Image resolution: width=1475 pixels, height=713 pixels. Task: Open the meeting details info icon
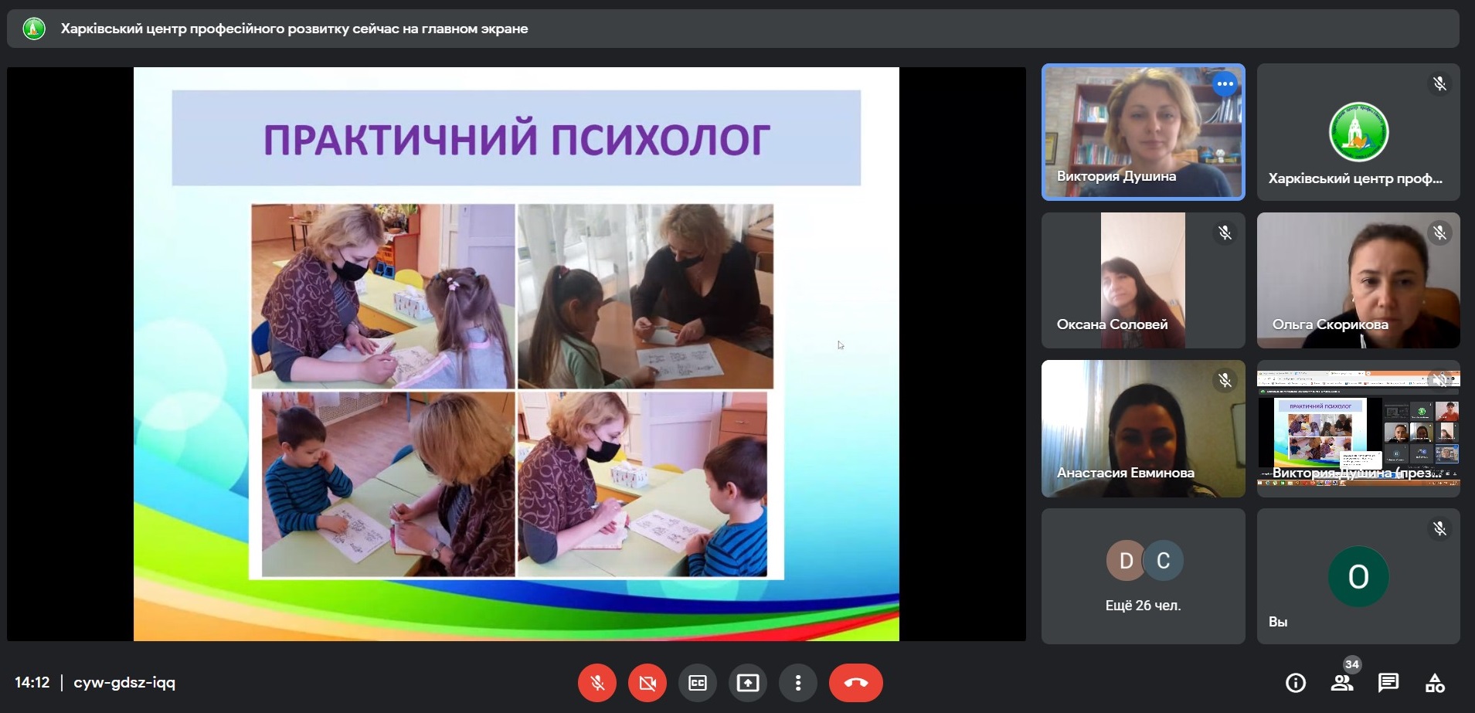(1296, 683)
